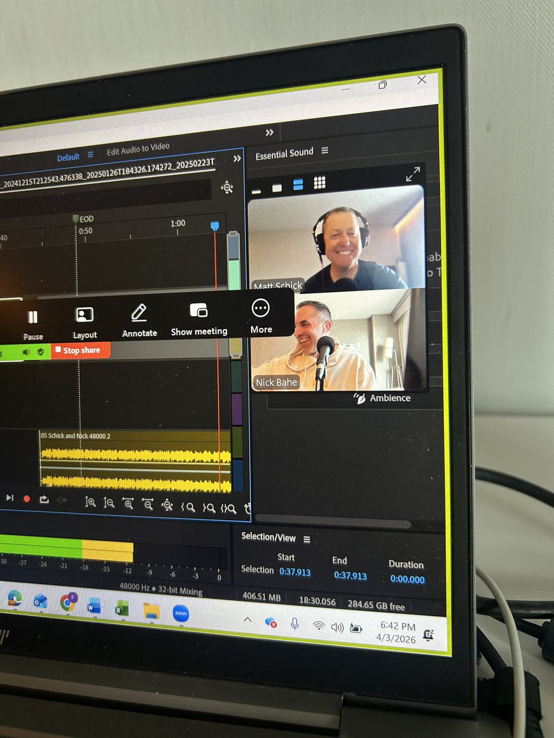
Task: Click Nick Bahe's video thumbnail
Action: (339, 339)
